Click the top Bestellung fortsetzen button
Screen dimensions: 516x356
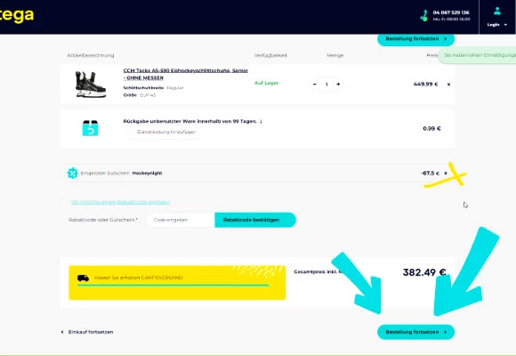tap(415, 39)
